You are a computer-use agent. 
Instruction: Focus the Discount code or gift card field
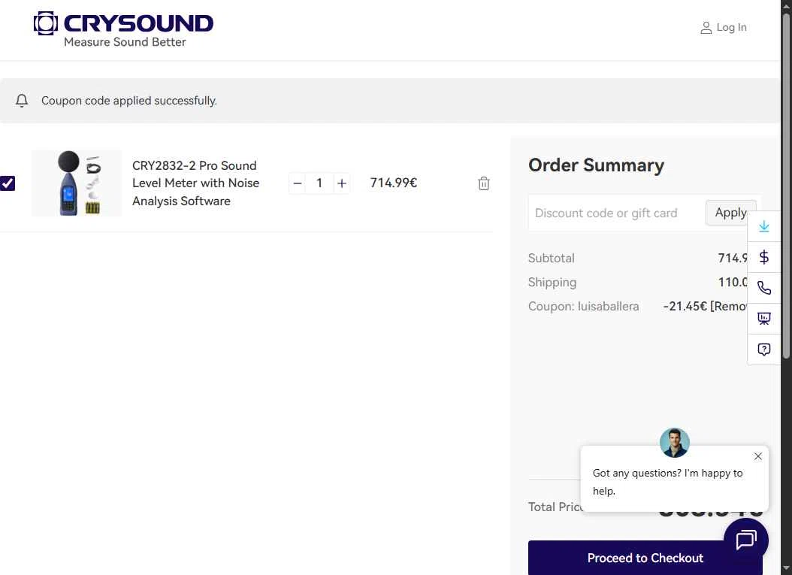tap(616, 213)
